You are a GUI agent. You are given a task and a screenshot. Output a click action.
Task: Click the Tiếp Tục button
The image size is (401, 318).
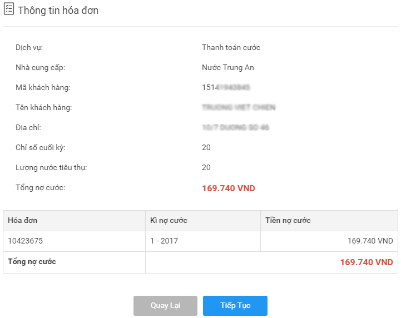click(x=235, y=305)
